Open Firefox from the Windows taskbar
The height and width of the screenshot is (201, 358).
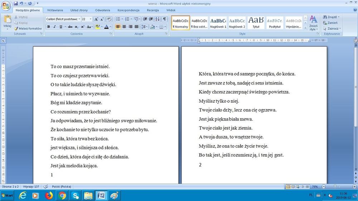point(49,196)
